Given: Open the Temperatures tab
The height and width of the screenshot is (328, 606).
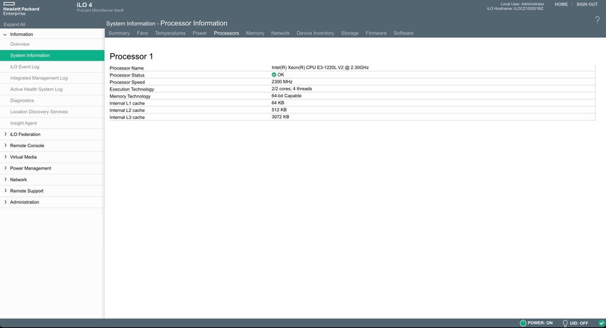Looking at the screenshot, I should [x=170, y=33].
